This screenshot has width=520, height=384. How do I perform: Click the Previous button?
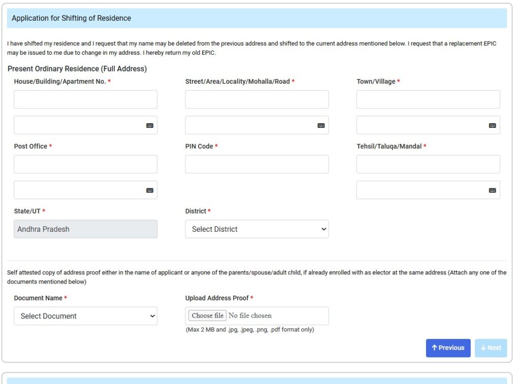click(x=447, y=348)
